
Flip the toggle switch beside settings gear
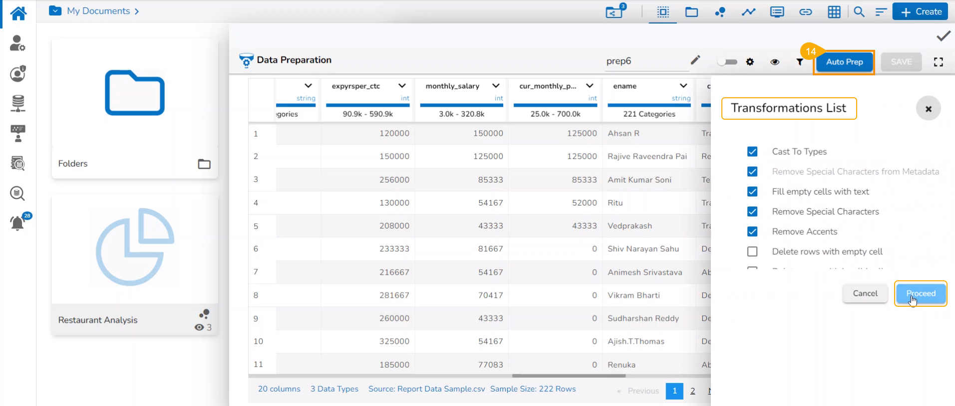(x=727, y=62)
